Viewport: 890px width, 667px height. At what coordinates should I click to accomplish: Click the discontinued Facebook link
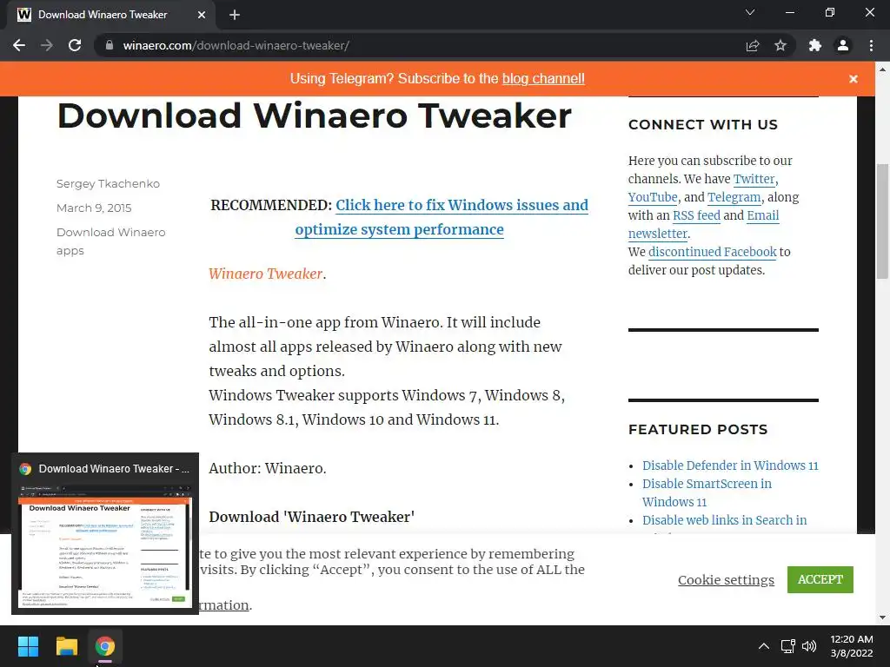(x=713, y=252)
